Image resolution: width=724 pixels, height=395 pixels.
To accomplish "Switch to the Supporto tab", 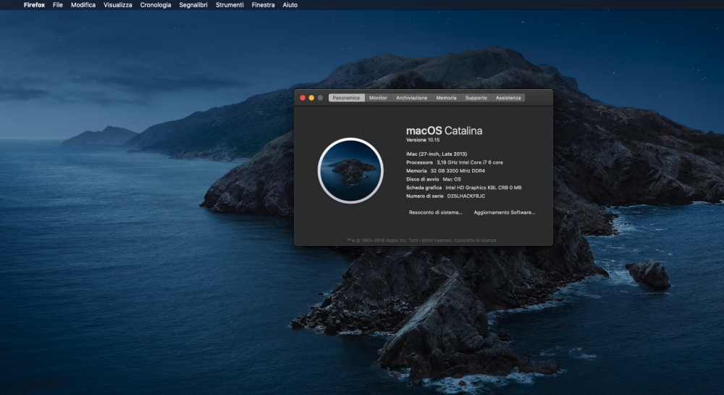I will tap(476, 98).
